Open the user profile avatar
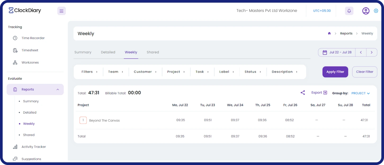The image size is (384, 165). [x=366, y=11]
